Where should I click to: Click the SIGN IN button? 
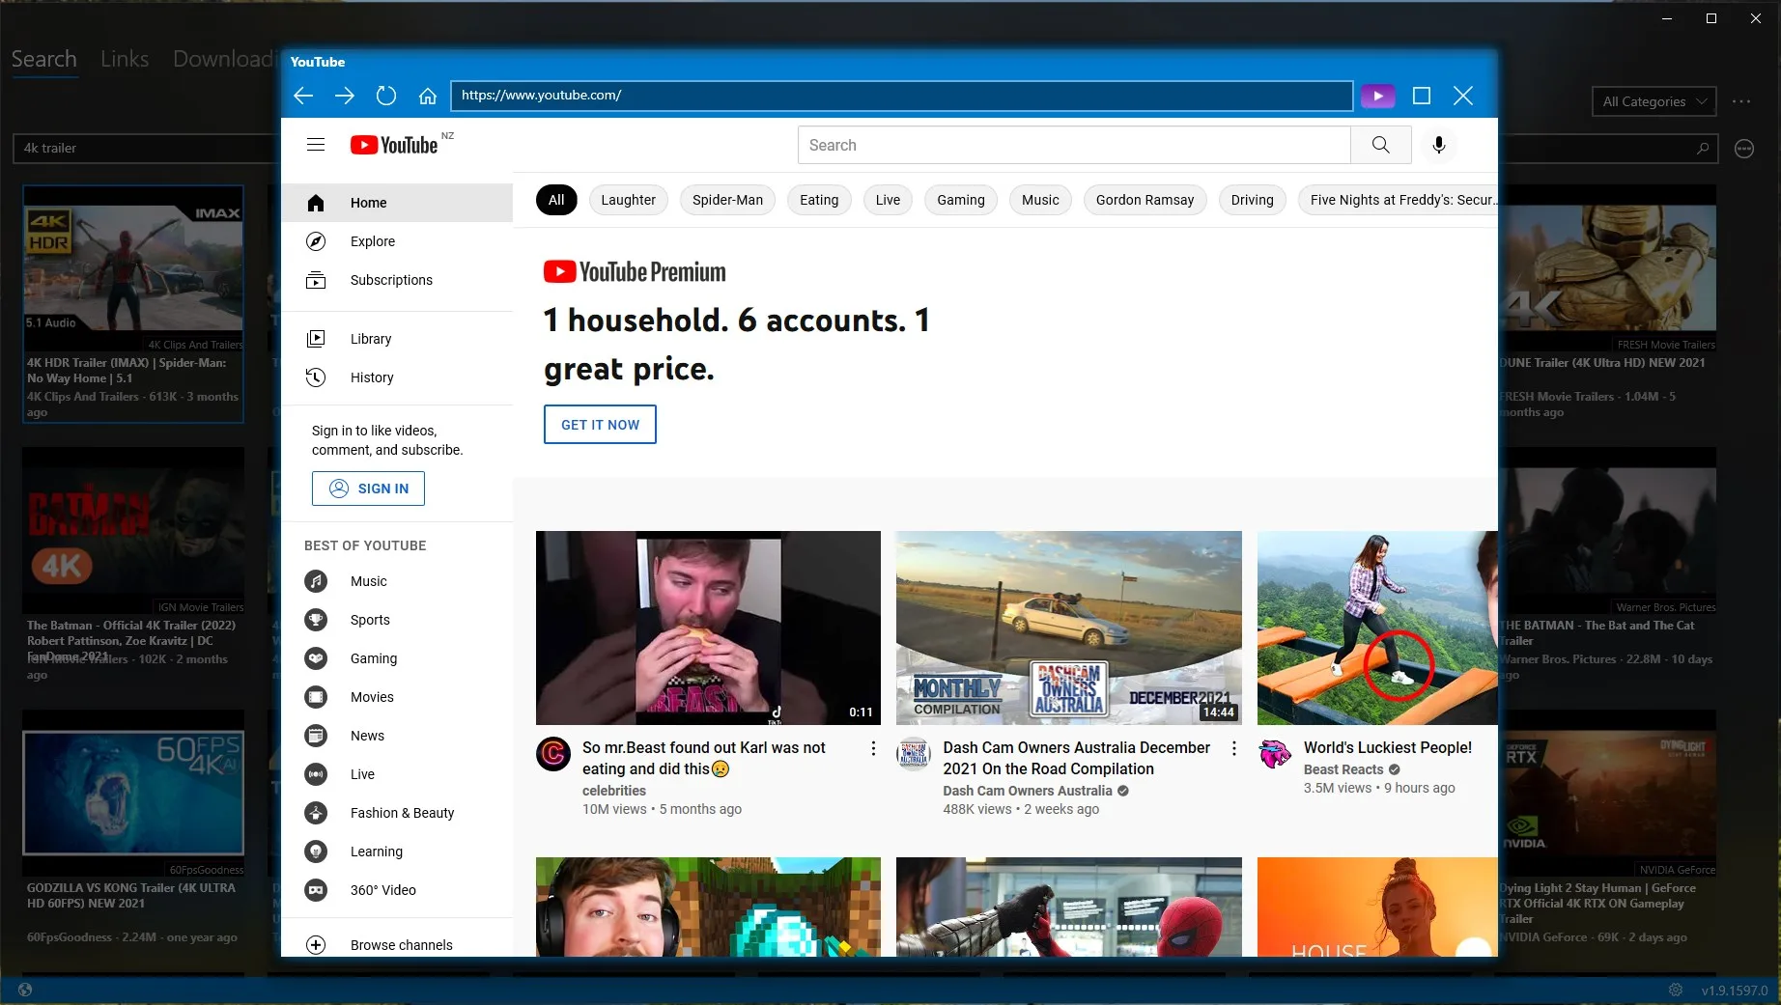point(368,489)
